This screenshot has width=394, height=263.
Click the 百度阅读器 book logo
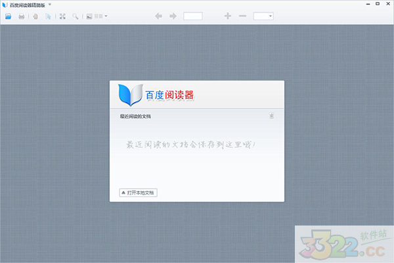[x=129, y=95]
